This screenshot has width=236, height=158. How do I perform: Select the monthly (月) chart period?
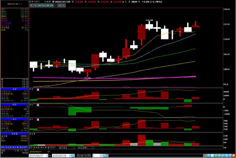click(x=64, y=5)
